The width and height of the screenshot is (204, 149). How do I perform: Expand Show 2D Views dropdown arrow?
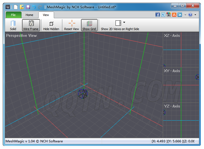124,23
